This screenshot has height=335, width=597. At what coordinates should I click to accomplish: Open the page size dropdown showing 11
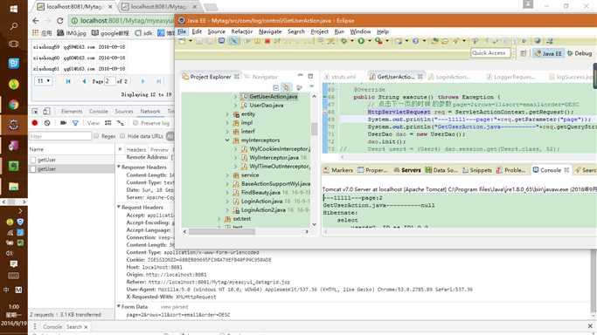[x=43, y=81]
